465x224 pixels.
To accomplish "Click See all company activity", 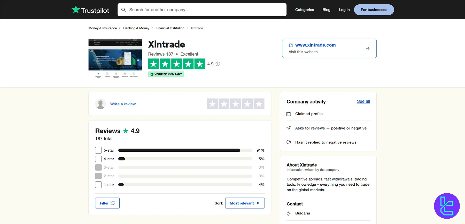I will 363,101.
